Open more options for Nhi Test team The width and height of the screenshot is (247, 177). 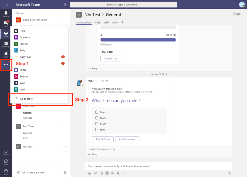65,146
